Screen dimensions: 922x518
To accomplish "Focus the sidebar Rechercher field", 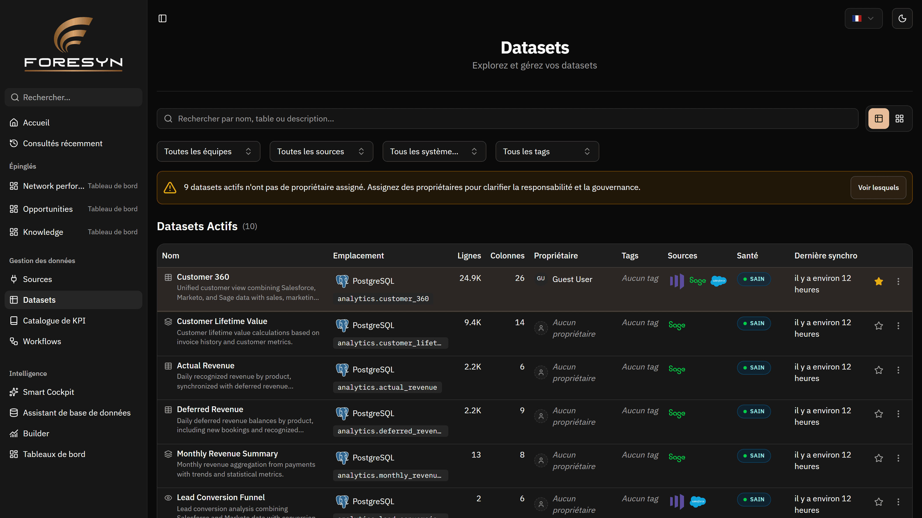I will click(x=73, y=97).
